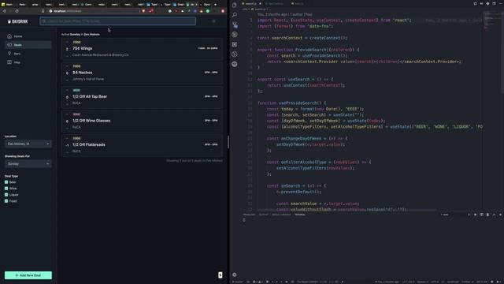Open VS Code Manage gear icon
Image resolution: width=504 pixels, height=284 pixels.
(235, 275)
